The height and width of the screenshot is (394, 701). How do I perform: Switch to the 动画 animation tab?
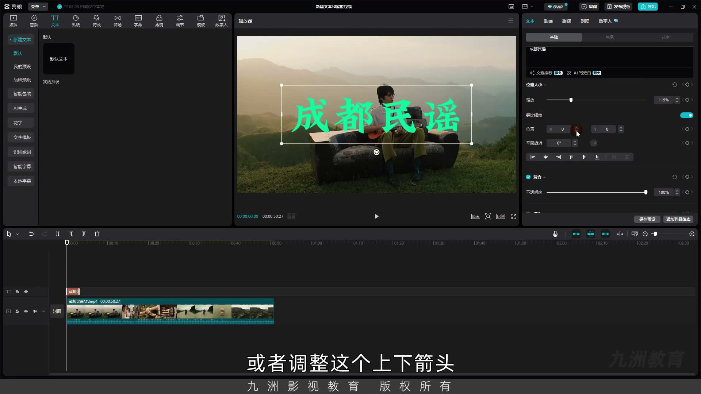click(548, 21)
